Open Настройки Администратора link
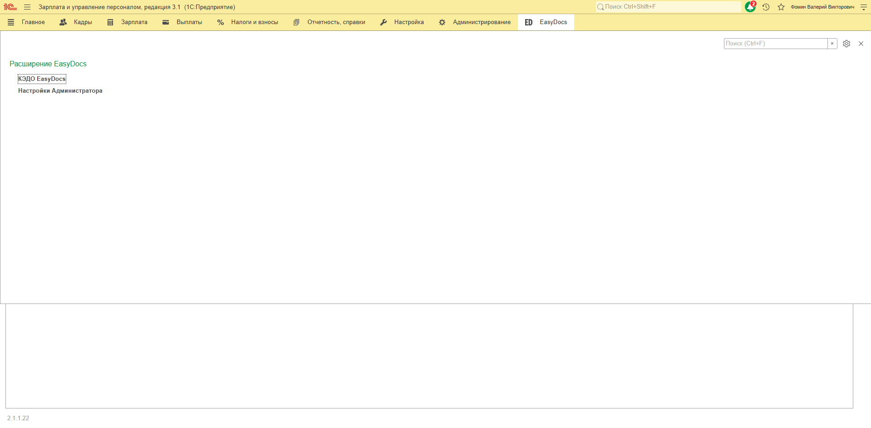The height and width of the screenshot is (428, 871). 60,91
